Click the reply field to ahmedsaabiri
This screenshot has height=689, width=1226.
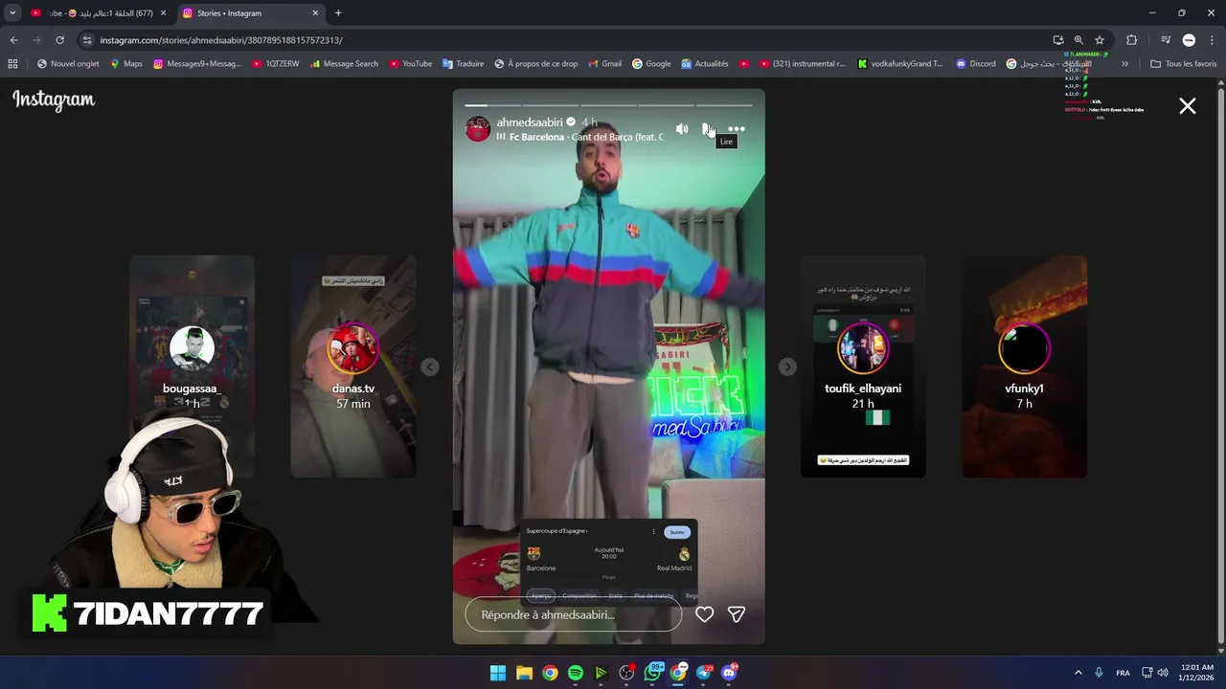(573, 614)
